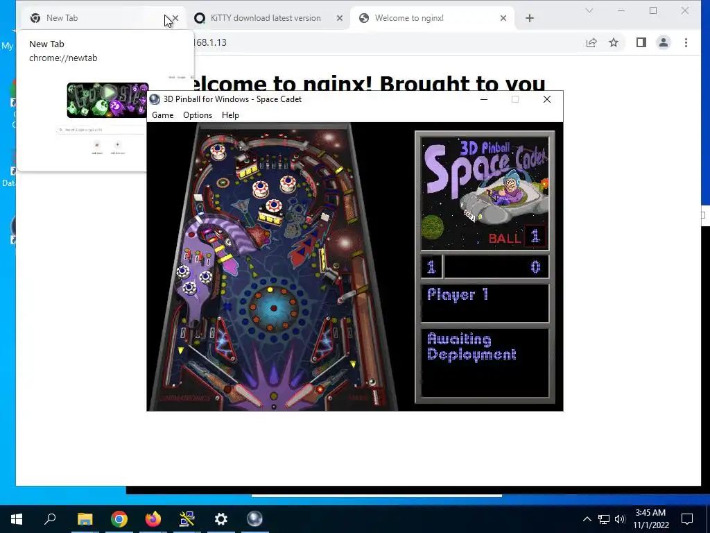710x533 pixels.
Task: Open a new Chrome tab with plus button
Action: (529, 18)
